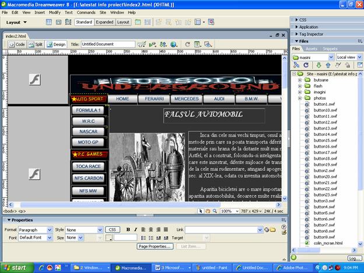Open the Local view dropdown
364x273 pixels.
click(360, 57)
